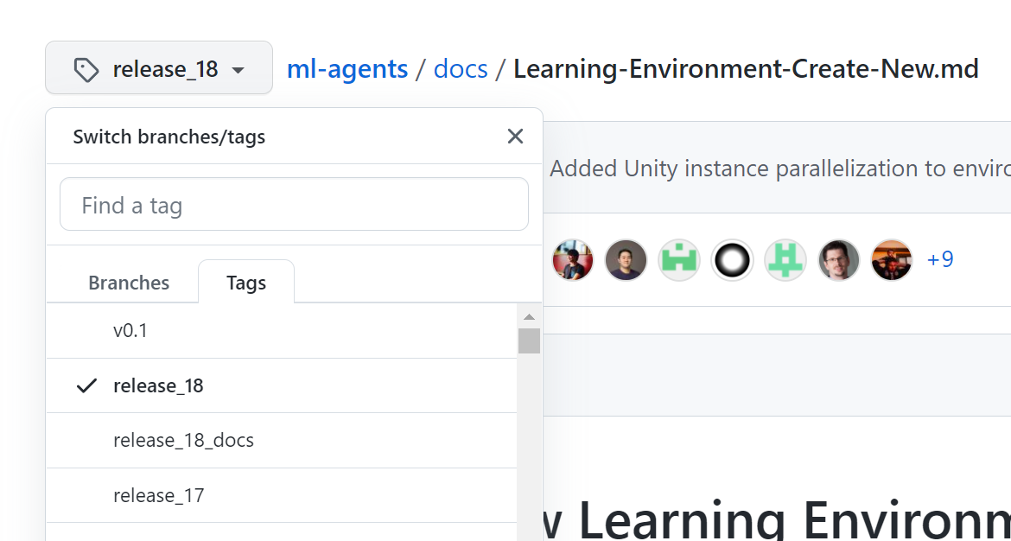Viewport: 1011px width, 541px height.
Task: Click the +9 contributors link
Action: pyautogui.click(x=940, y=259)
